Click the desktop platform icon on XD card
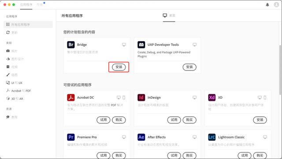 click(260, 97)
